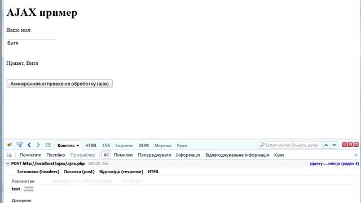Open the DOM panel tab
The image size is (361, 203).
[143, 145]
